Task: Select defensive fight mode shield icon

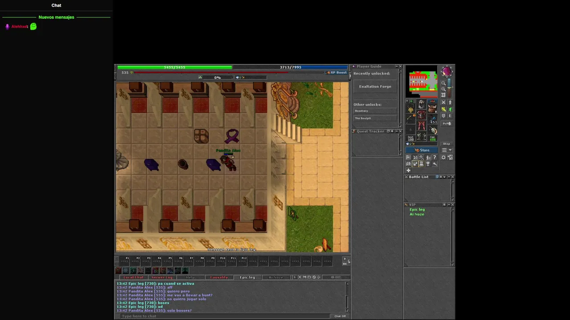Action: click(x=444, y=116)
